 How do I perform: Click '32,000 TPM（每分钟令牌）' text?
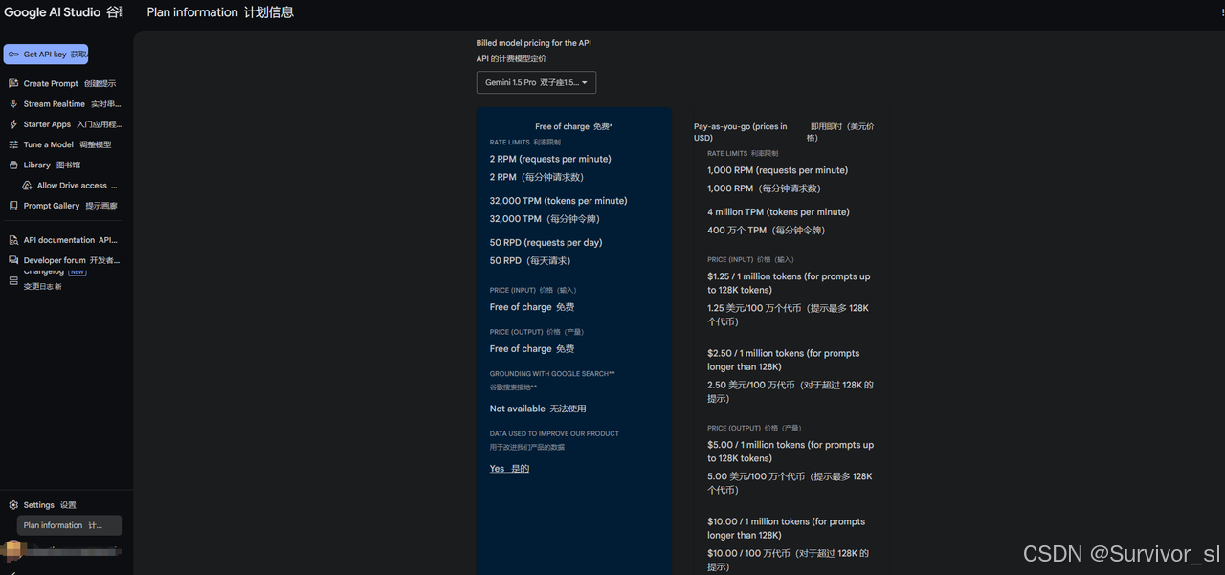point(546,219)
